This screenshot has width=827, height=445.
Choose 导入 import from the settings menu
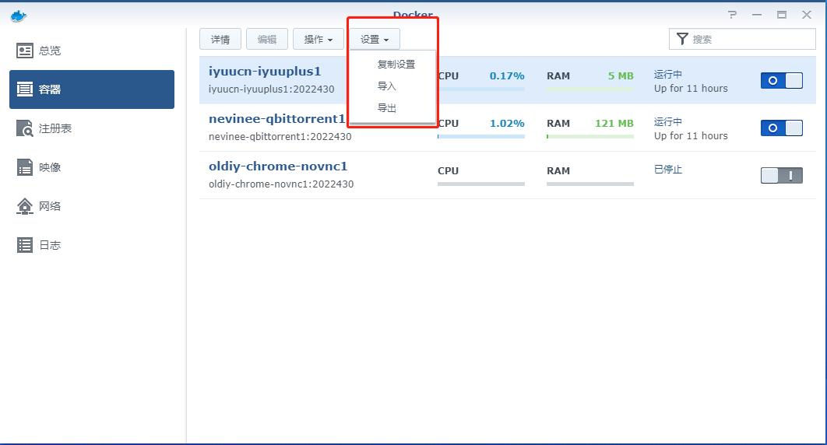click(386, 86)
